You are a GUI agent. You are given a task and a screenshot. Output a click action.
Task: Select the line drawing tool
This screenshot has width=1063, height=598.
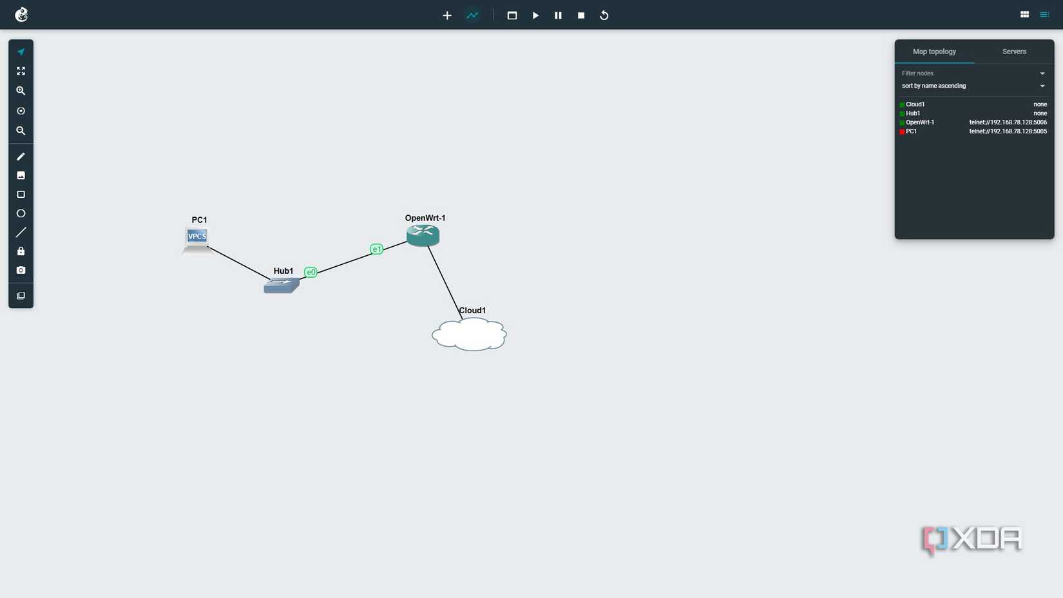21,232
